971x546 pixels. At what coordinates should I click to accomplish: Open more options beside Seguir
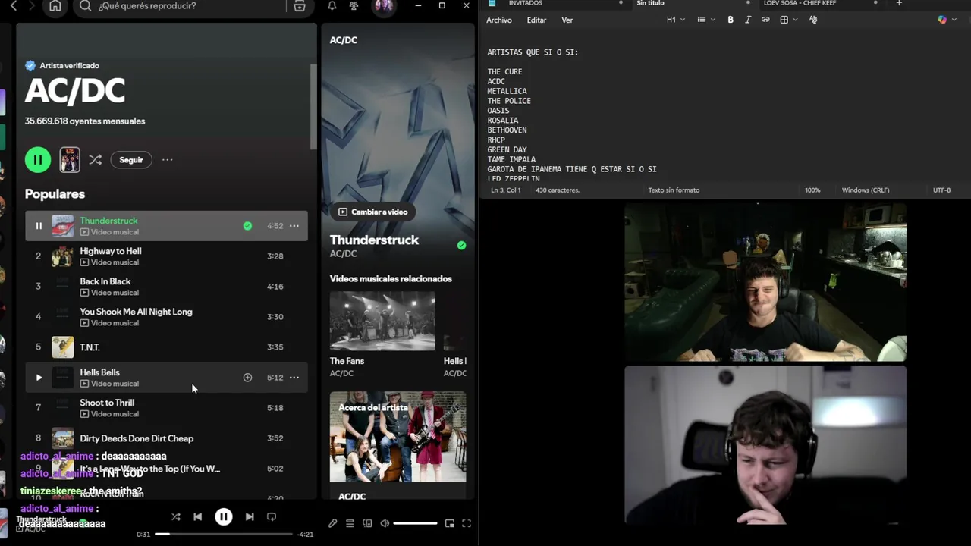(168, 160)
